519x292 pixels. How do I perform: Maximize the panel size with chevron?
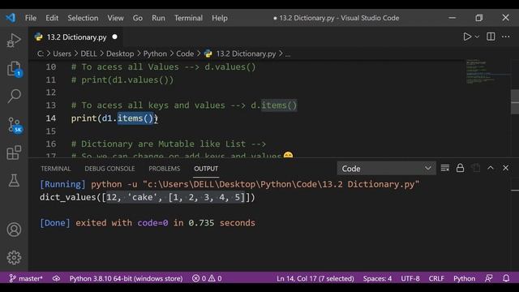click(490, 168)
